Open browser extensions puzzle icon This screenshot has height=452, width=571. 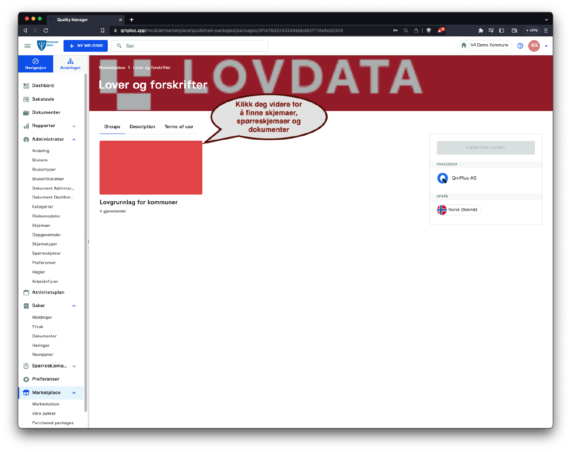click(481, 31)
